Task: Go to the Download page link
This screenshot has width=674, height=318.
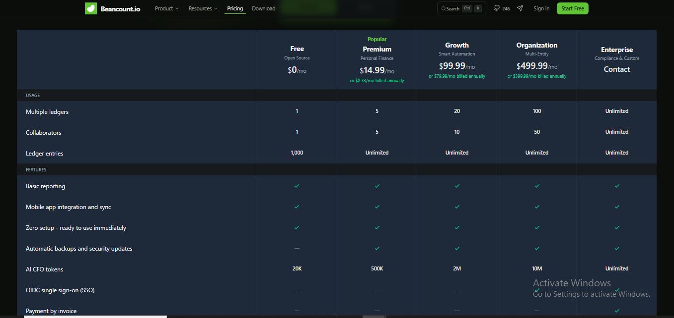Action: [263, 8]
